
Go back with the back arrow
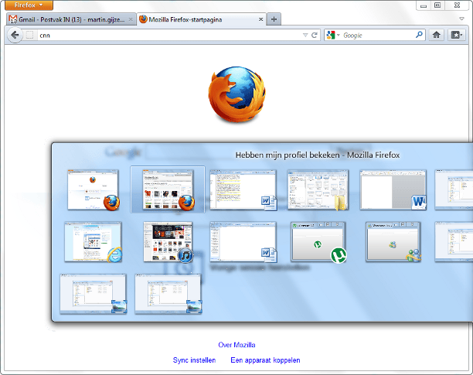[15, 36]
